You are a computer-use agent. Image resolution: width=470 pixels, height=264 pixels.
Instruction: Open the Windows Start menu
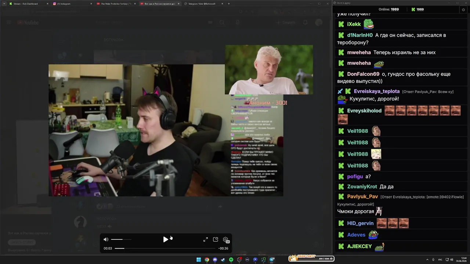[x=199, y=260]
